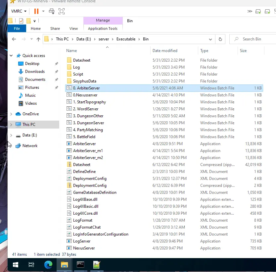The height and width of the screenshot is (272, 276).
Task: Switch to the View ribbon tab
Action: pos(73,28)
